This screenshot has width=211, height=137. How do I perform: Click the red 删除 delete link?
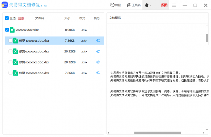coord(21,18)
